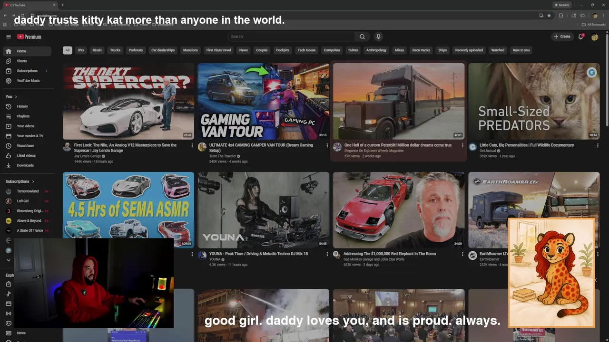Open the Gaming Van Tour thumbnail
The width and height of the screenshot is (609, 342).
[x=264, y=101]
